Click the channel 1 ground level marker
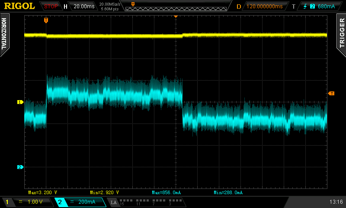The height and width of the screenshot is (208, 346). pyautogui.click(x=20, y=102)
